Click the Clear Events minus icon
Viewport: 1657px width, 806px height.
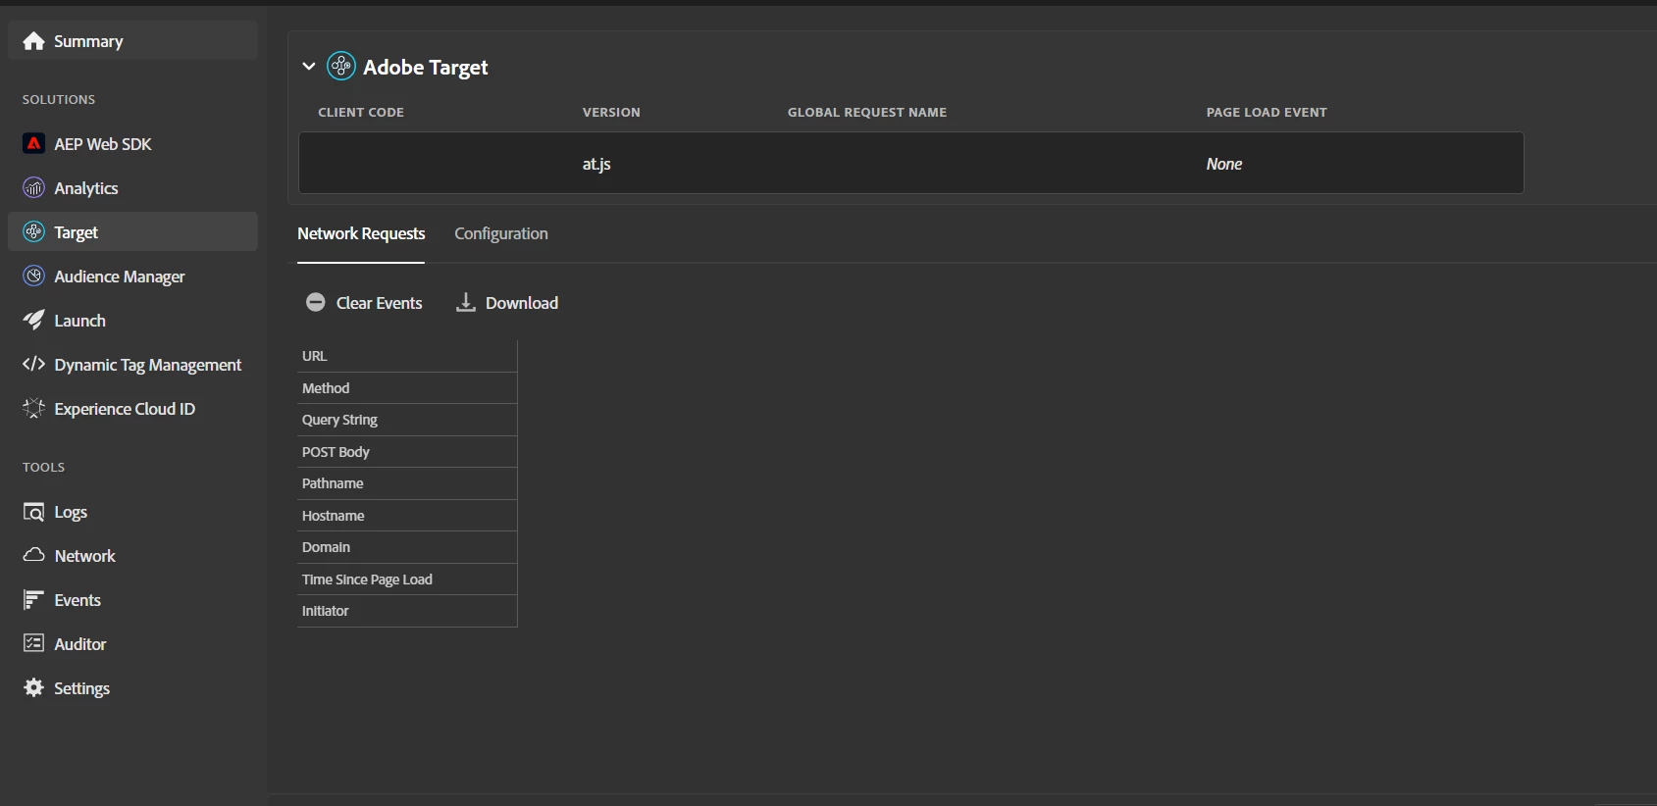tap(316, 303)
